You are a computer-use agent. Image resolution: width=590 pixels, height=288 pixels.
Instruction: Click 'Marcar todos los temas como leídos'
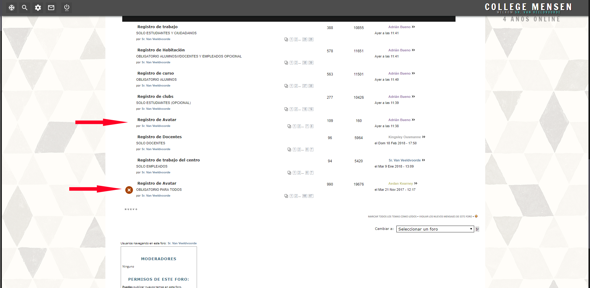pos(392,216)
